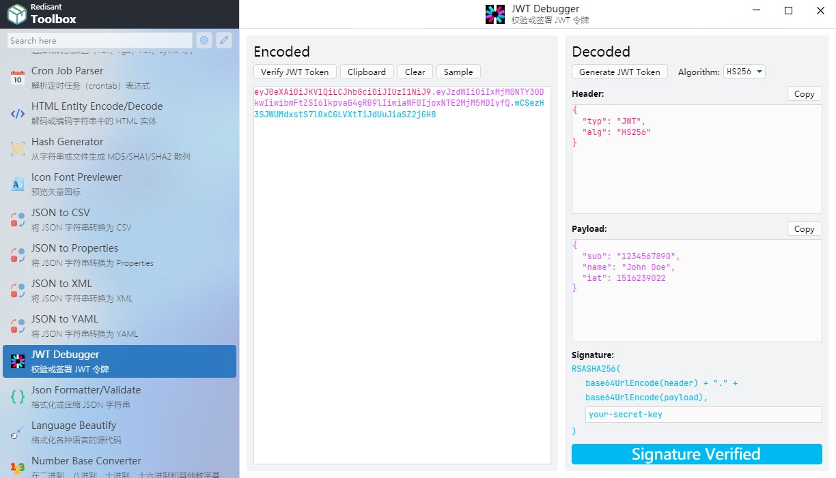This screenshot has height=478, width=836.
Task: Copy the Header content
Action: (x=804, y=93)
